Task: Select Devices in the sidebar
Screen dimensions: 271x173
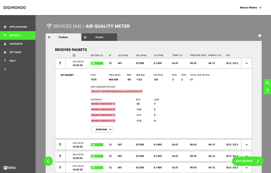Action: click(18, 35)
